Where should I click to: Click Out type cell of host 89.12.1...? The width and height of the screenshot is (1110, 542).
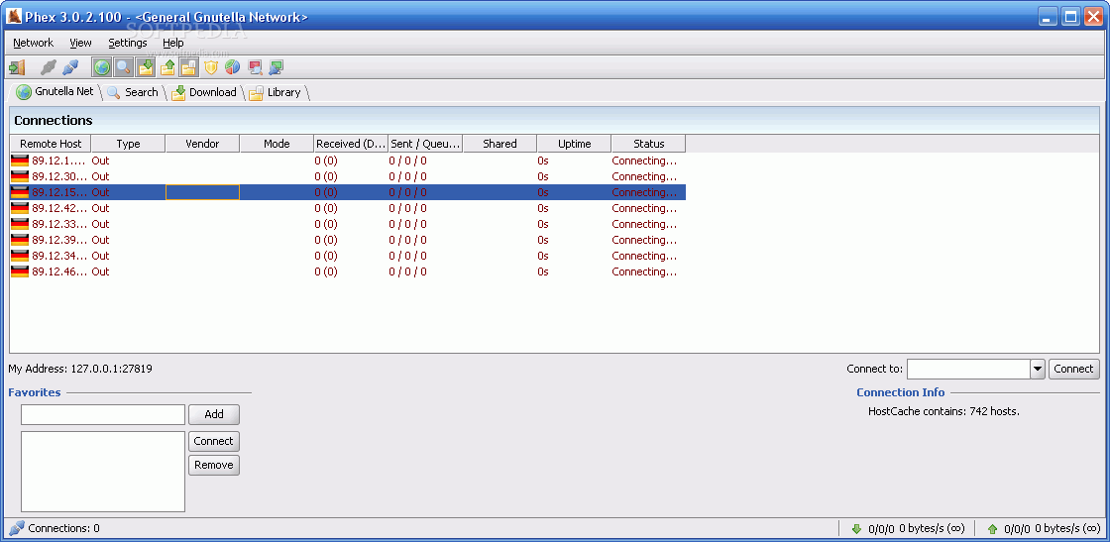[100, 161]
